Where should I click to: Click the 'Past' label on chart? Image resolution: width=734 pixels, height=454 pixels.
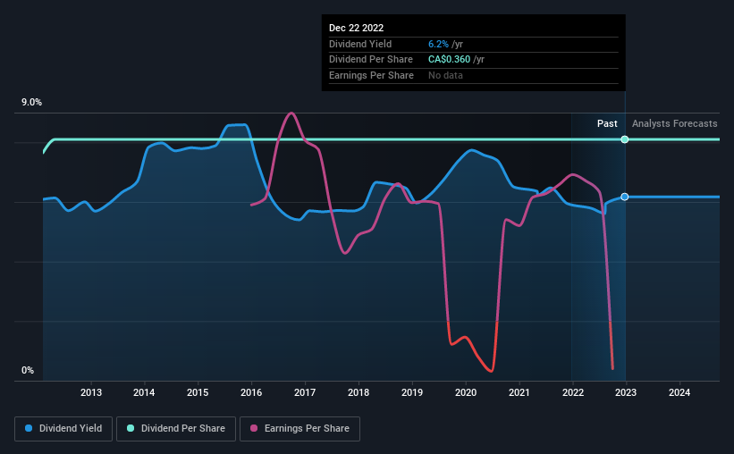pos(607,123)
